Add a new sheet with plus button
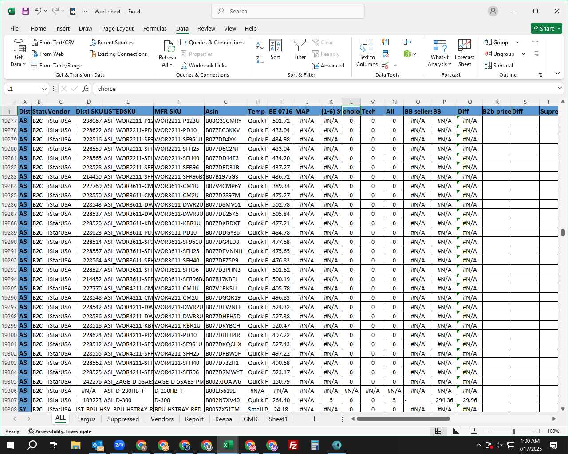Screen dimensions: 568x454 tap(314, 419)
